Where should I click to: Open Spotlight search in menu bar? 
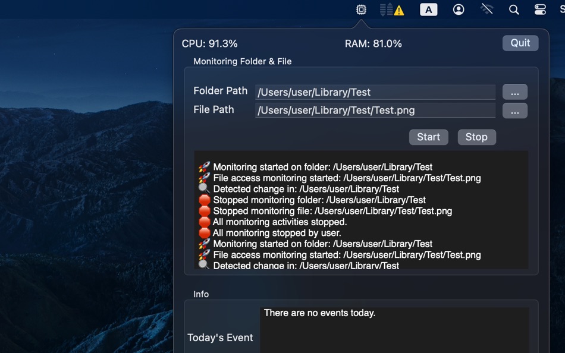point(514,10)
